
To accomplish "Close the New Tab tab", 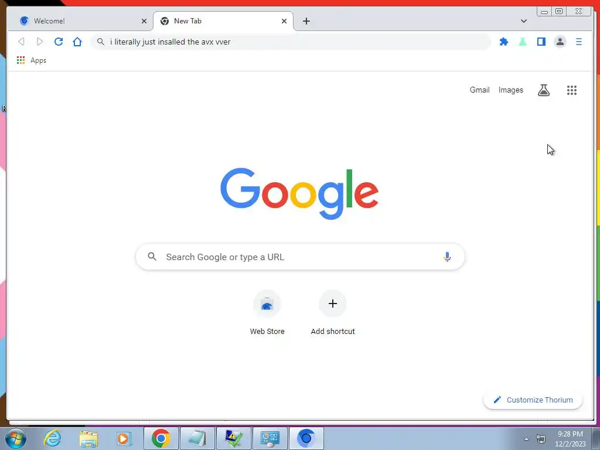I will 284,21.
